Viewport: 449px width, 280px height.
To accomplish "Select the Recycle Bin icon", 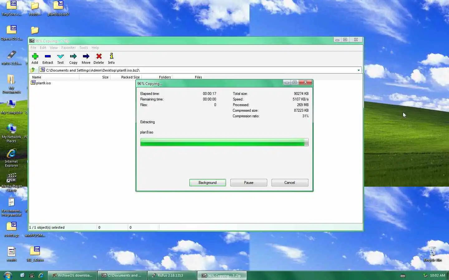I will pyautogui.click(x=432, y=254).
